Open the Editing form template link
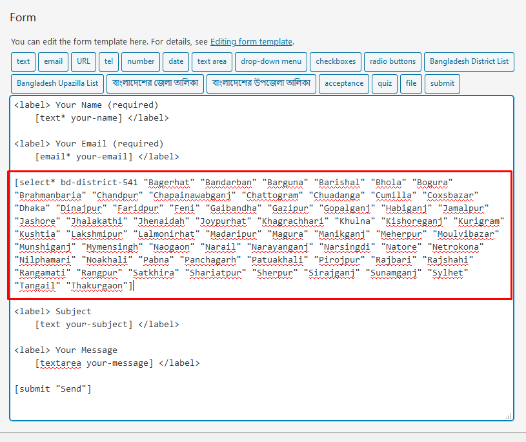The height and width of the screenshot is (442, 526). pyautogui.click(x=251, y=42)
